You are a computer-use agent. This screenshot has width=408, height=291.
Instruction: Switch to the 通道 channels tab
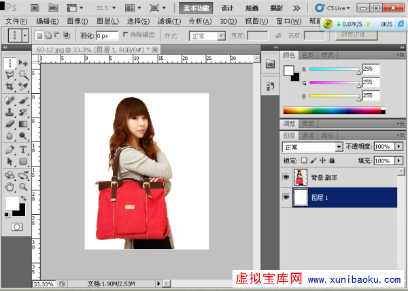308,135
